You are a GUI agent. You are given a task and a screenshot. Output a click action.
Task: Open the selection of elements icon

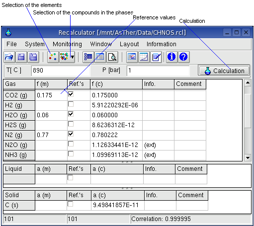point(53,57)
